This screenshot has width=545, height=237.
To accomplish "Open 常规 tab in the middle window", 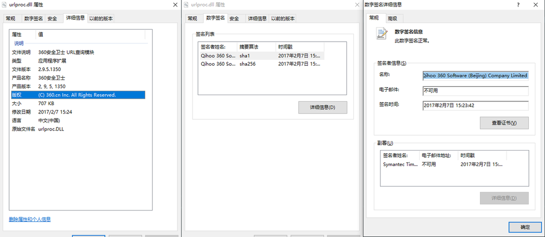I will (x=192, y=19).
